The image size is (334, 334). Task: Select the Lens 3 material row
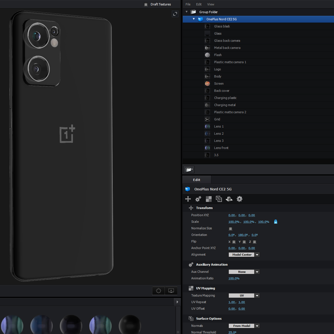pyautogui.click(x=258, y=141)
